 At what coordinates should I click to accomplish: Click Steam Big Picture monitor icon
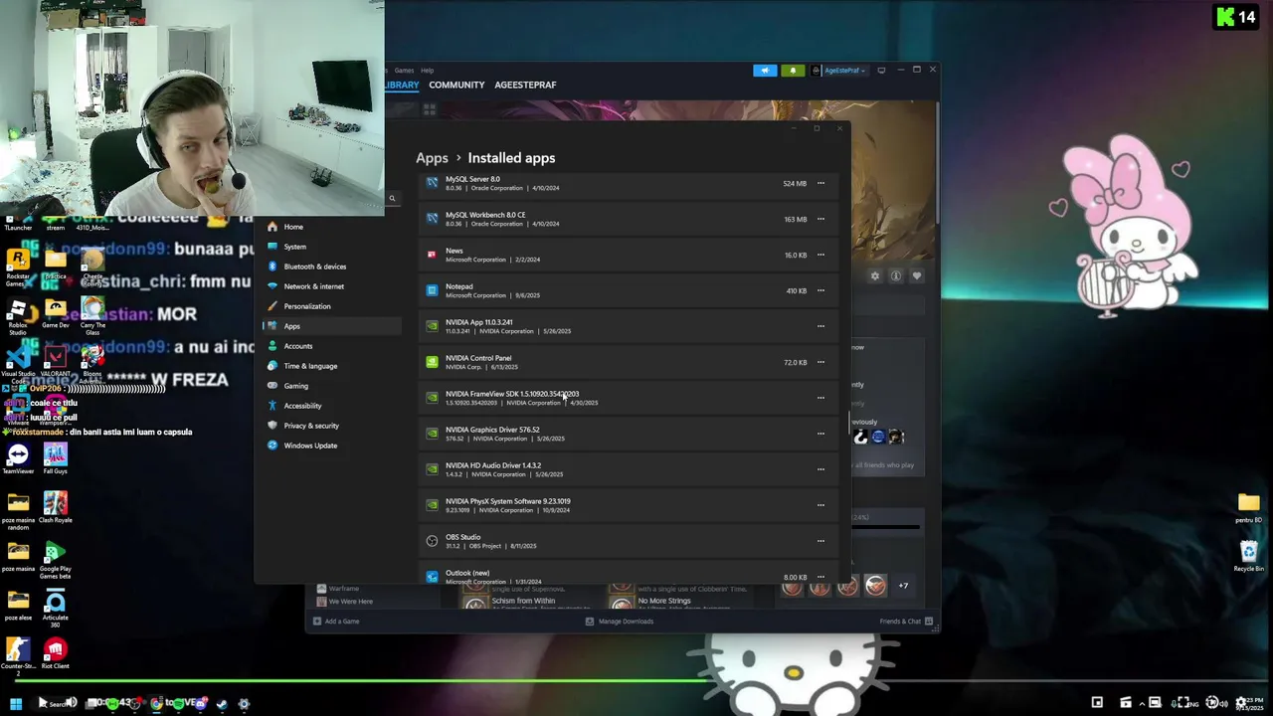point(881,71)
